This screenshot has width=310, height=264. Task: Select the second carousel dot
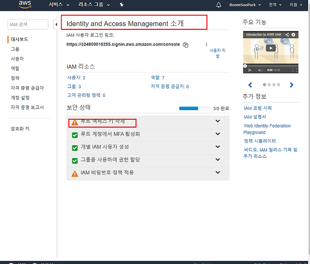(269, 85)
